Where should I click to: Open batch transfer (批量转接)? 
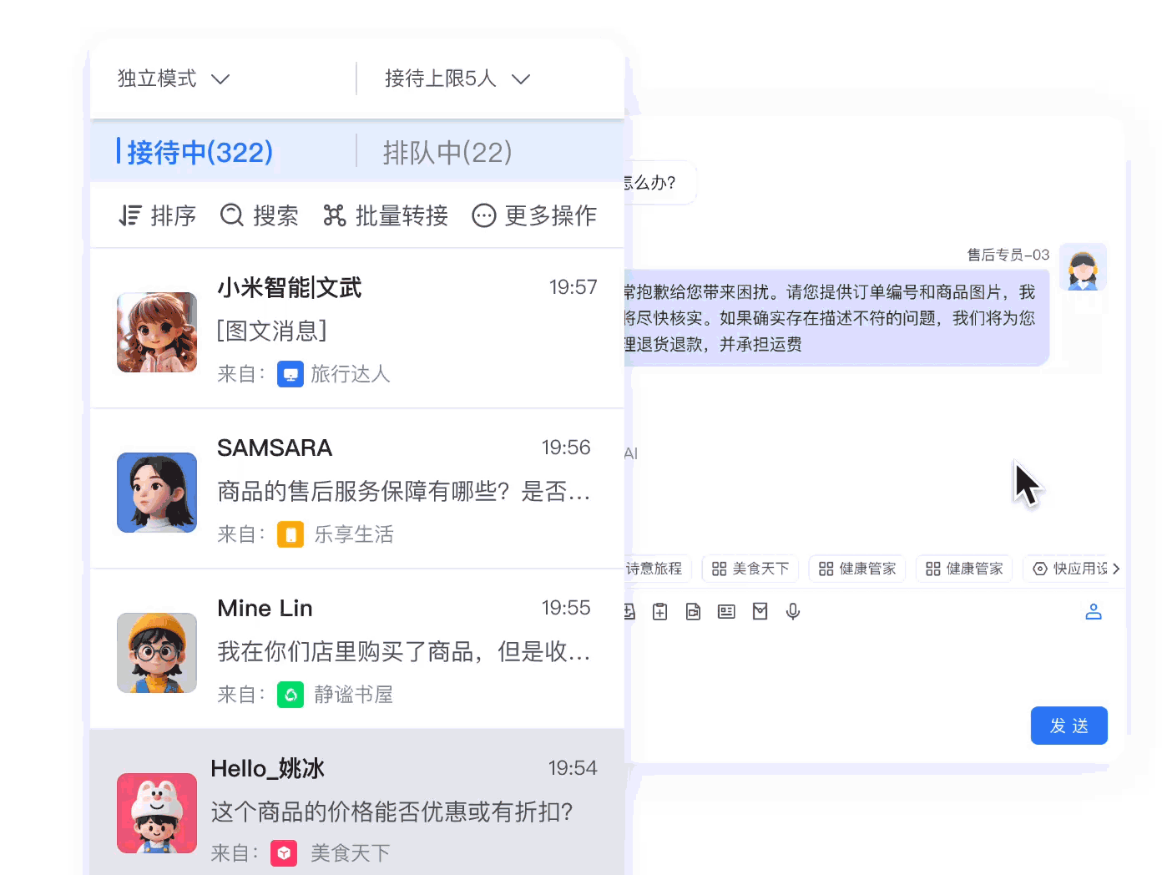(385, 215)
